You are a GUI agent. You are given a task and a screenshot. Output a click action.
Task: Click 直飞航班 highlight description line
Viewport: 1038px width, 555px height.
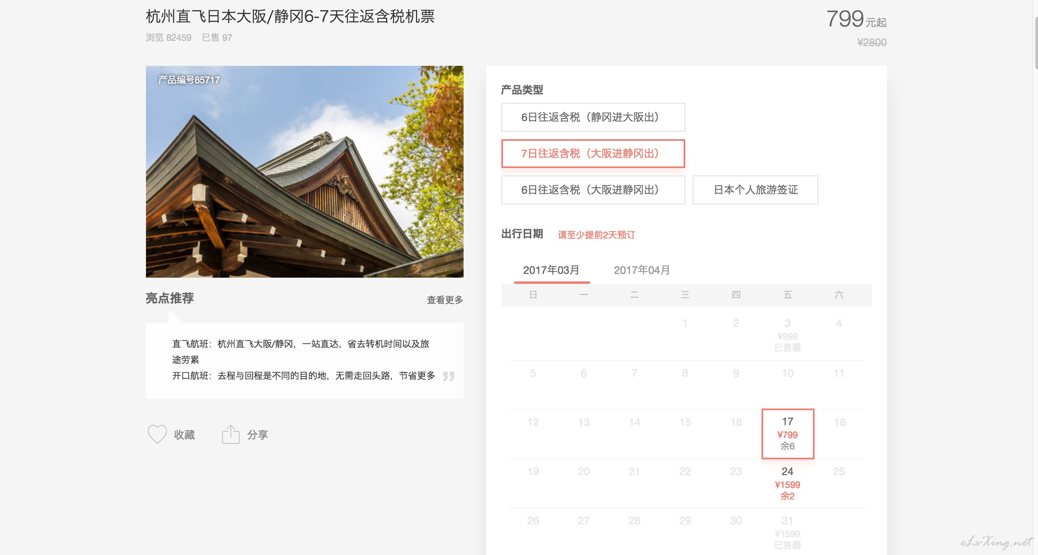301,351
